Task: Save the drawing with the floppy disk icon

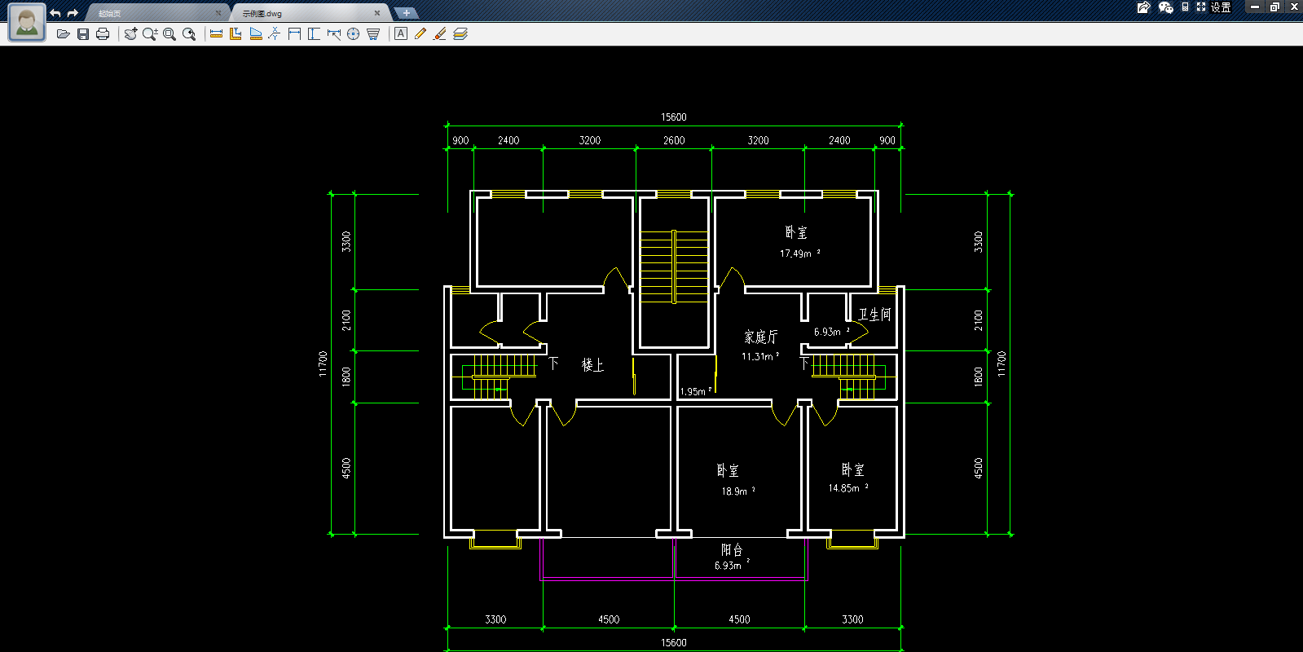Action: click(82, 34)
